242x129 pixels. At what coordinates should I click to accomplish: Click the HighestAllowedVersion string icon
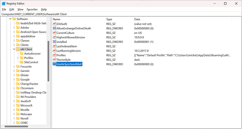(54, 37)
